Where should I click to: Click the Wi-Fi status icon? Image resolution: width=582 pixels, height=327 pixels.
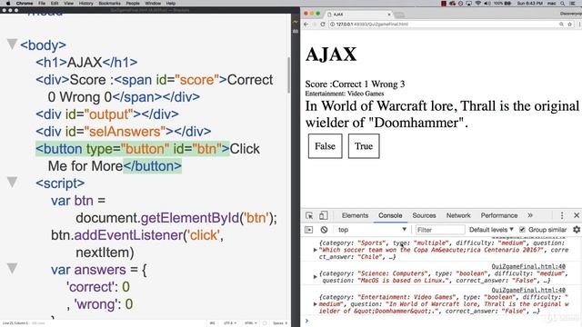(x=478, y=4)
